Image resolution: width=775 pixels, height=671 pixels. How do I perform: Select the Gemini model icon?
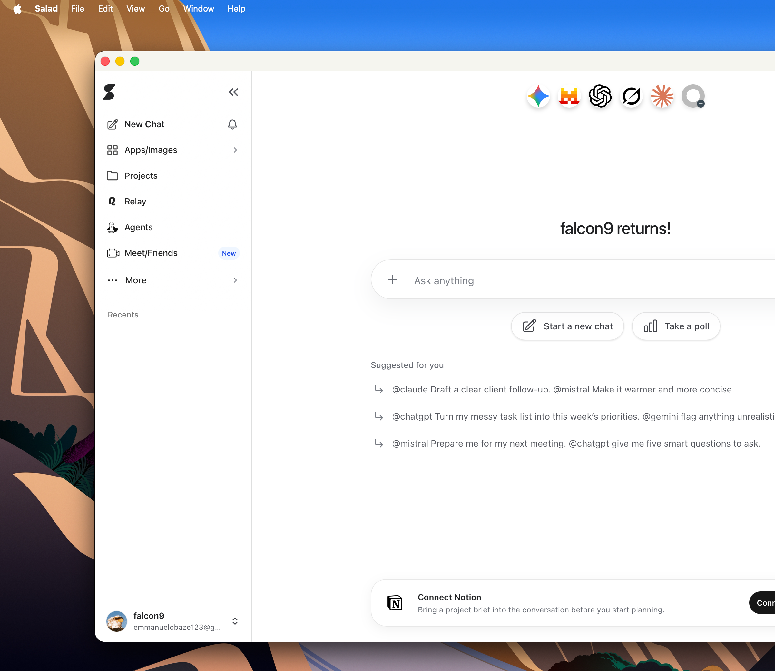[538, 96]
